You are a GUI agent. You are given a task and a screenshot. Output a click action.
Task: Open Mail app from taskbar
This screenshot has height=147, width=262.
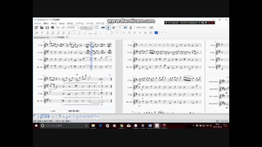pyautogui.click(x=129, y=126)
